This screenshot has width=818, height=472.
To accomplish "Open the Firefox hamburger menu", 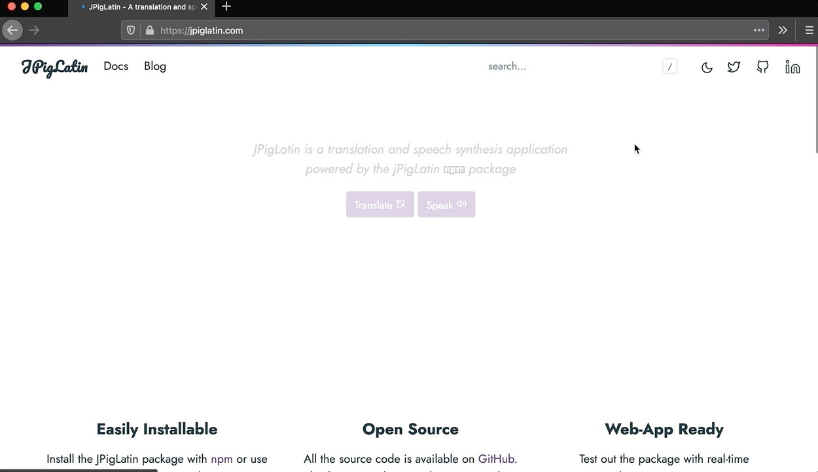I will [809, 30].
